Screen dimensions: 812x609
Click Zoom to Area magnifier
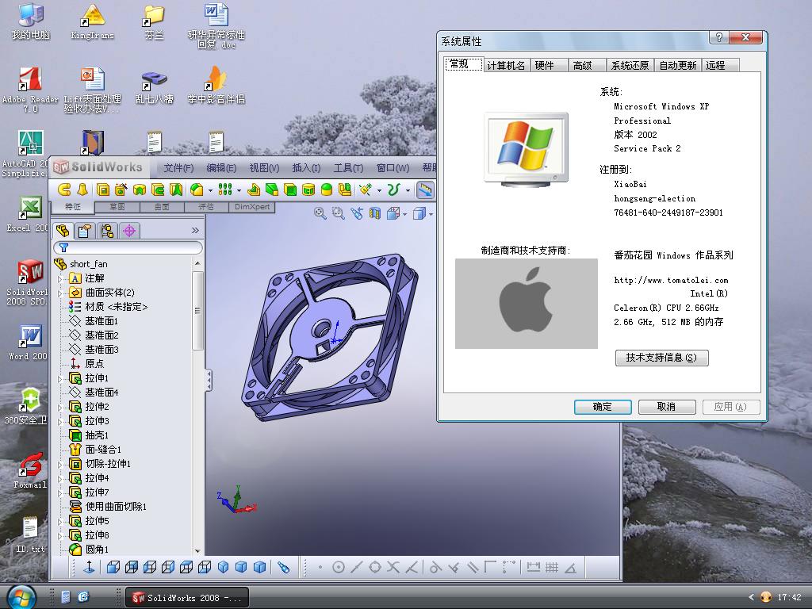click(338, 213)
